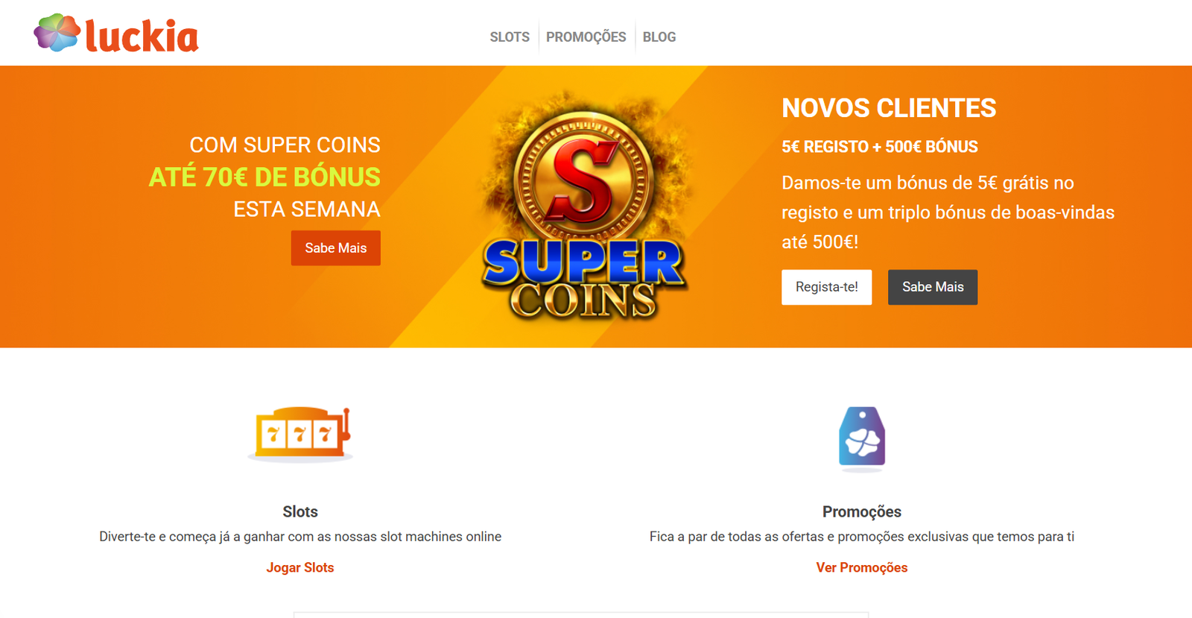1192x618 pixels.
Task: Click the clover price tag promotions icon
Action: (862, 438)
